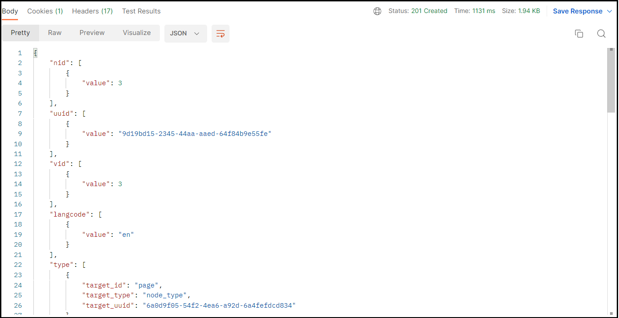Click the response time 1131 ms

[483, 11]
